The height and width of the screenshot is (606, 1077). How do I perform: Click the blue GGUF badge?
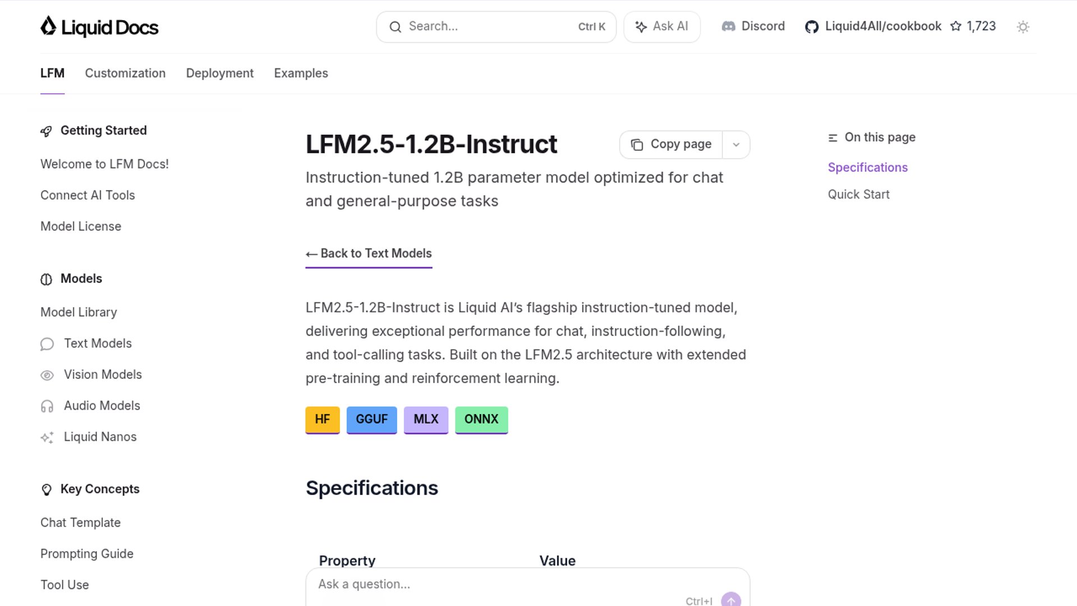[x=371, y=419]
